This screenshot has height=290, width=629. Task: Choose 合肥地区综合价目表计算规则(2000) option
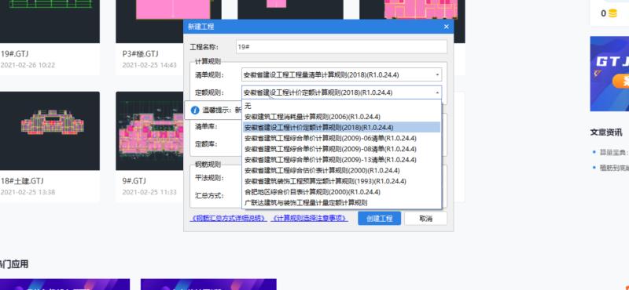click(341, 192)
